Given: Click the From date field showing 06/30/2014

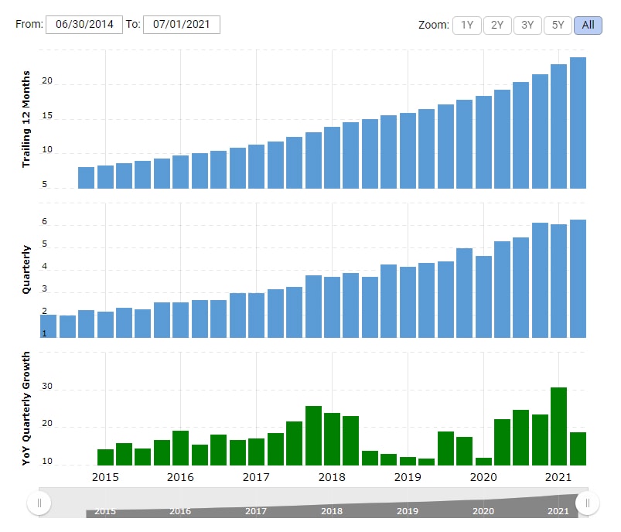Looking at the screenshot, I should pyautogui.click(x=84, y=24).
